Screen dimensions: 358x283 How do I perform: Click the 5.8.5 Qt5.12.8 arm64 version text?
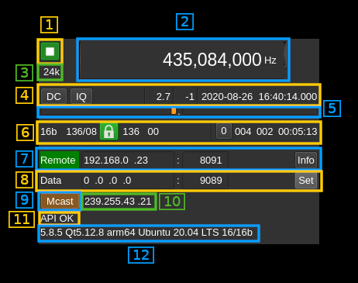tap(146, 233)
